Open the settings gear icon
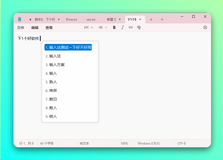The width and height of the screenshot is (223, 160). [205, 27]
